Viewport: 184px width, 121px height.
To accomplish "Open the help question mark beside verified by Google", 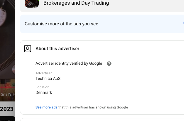I will click(x=109, y=64).
